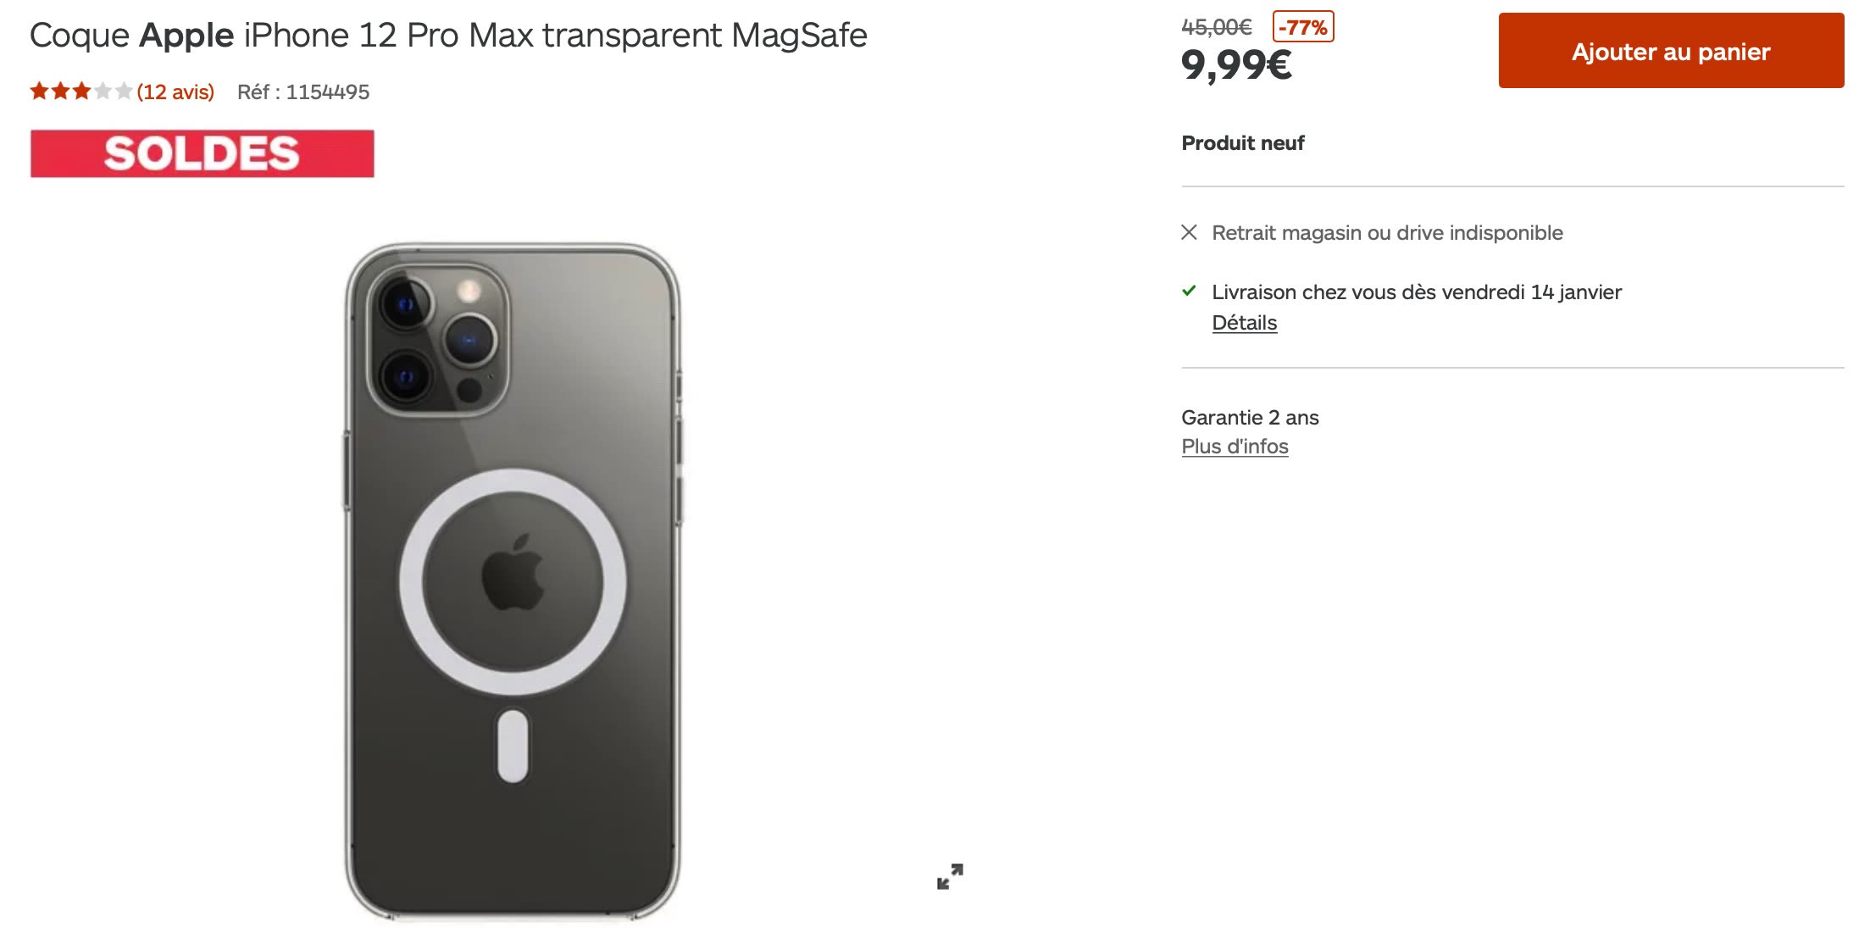
Task: Click the Garantie 2 ans text
Action: click(1250, 418)
